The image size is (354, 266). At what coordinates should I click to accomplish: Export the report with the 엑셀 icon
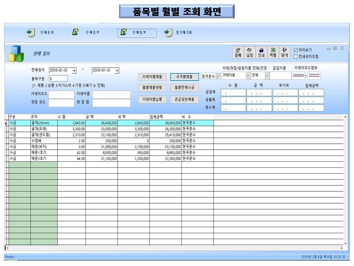(273, 52)
